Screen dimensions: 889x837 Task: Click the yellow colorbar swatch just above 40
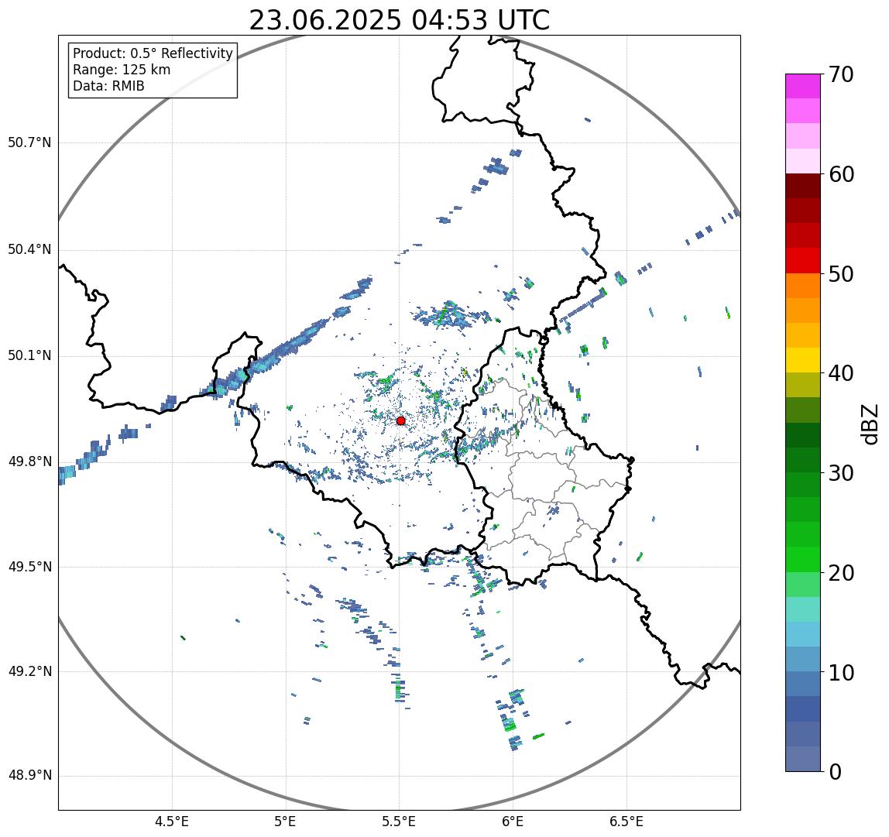[x=803, y=361]
